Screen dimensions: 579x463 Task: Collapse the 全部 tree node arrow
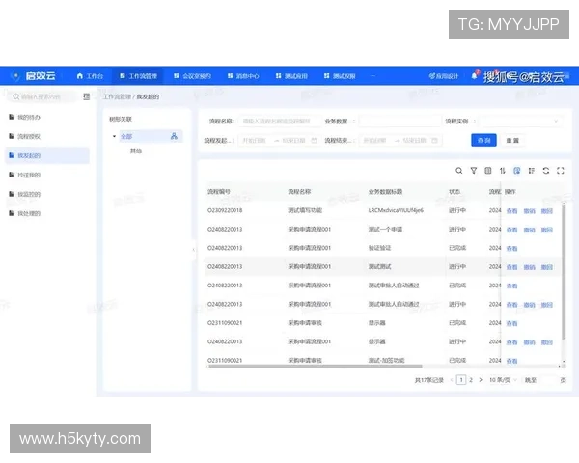tap(114, 136)
